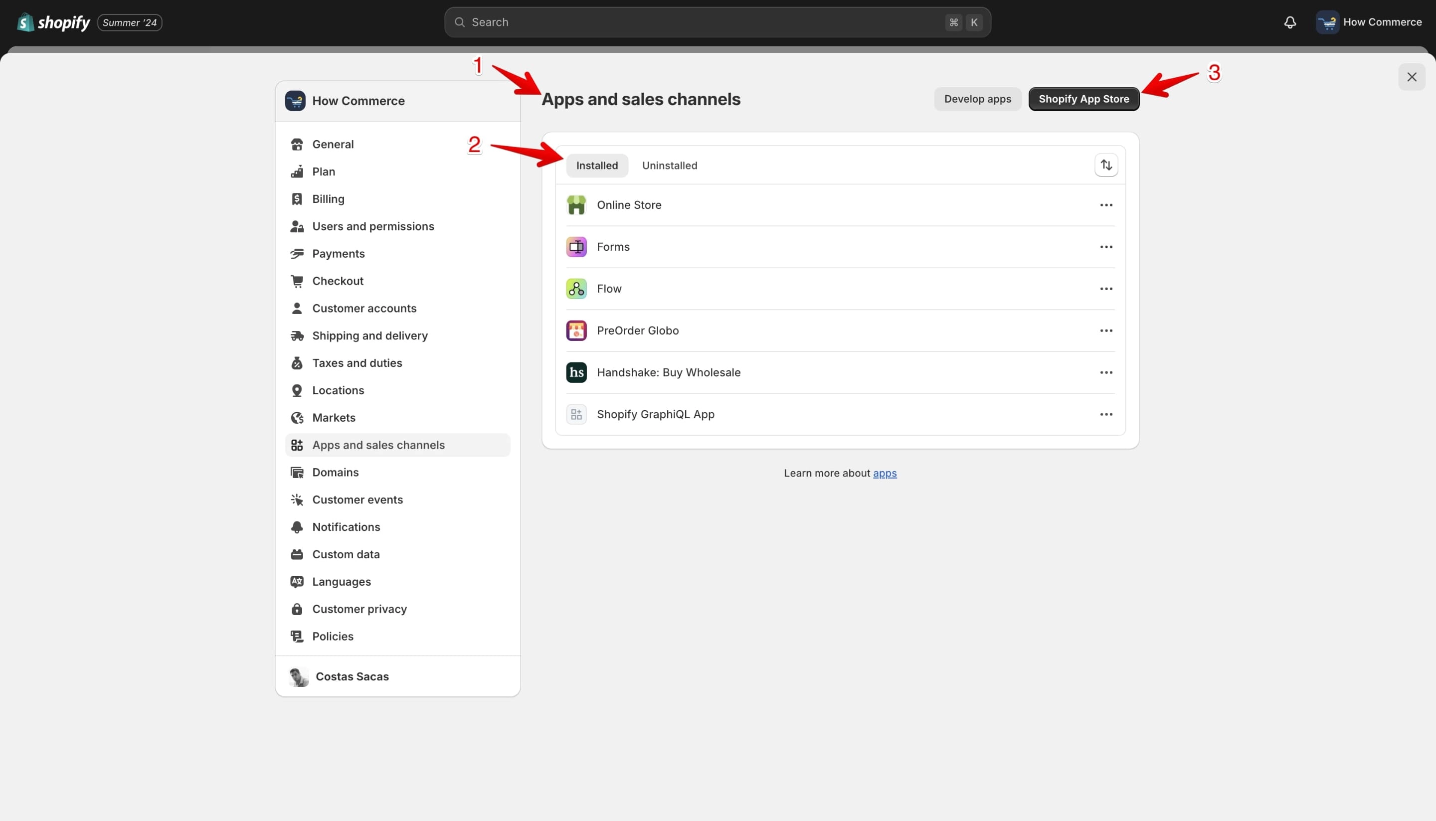Click the Shopify GraphiQL App icon
Screen dimensions: 1436x821
[x=576, y=414]
